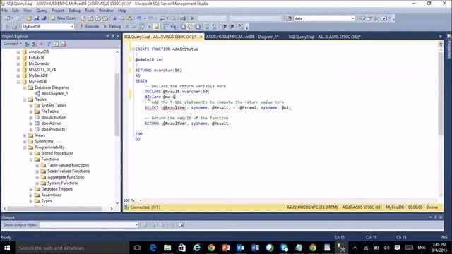Close the SQLQuery3.sql tab
452x254 pixels.
201,37
